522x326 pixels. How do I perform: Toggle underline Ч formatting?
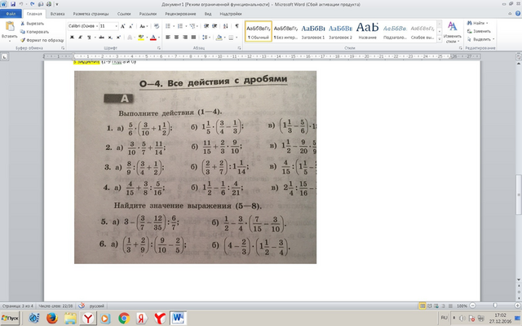tap(89, 37)
